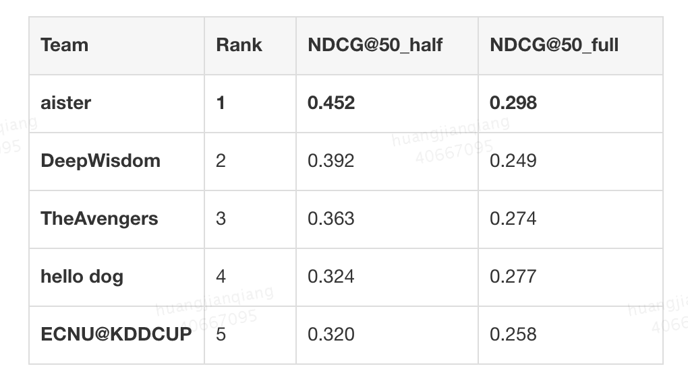Click rank 3 cell in TheAvengers row

(221, 219)
